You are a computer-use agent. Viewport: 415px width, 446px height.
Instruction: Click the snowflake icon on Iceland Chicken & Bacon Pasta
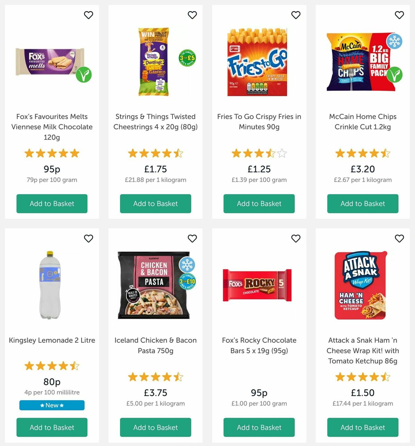188,264
